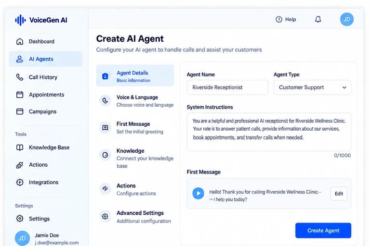Viewport: 370px width, 246px height.
Task: Switch to Agent Details step
Action: point(135,75)
